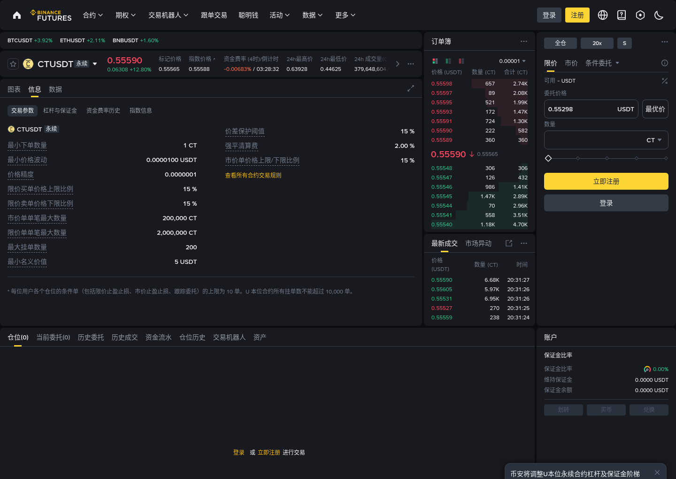The width and height of the screenshot is (676, 479).
Task: Open 仓位历史 tab
Action: 192,337
